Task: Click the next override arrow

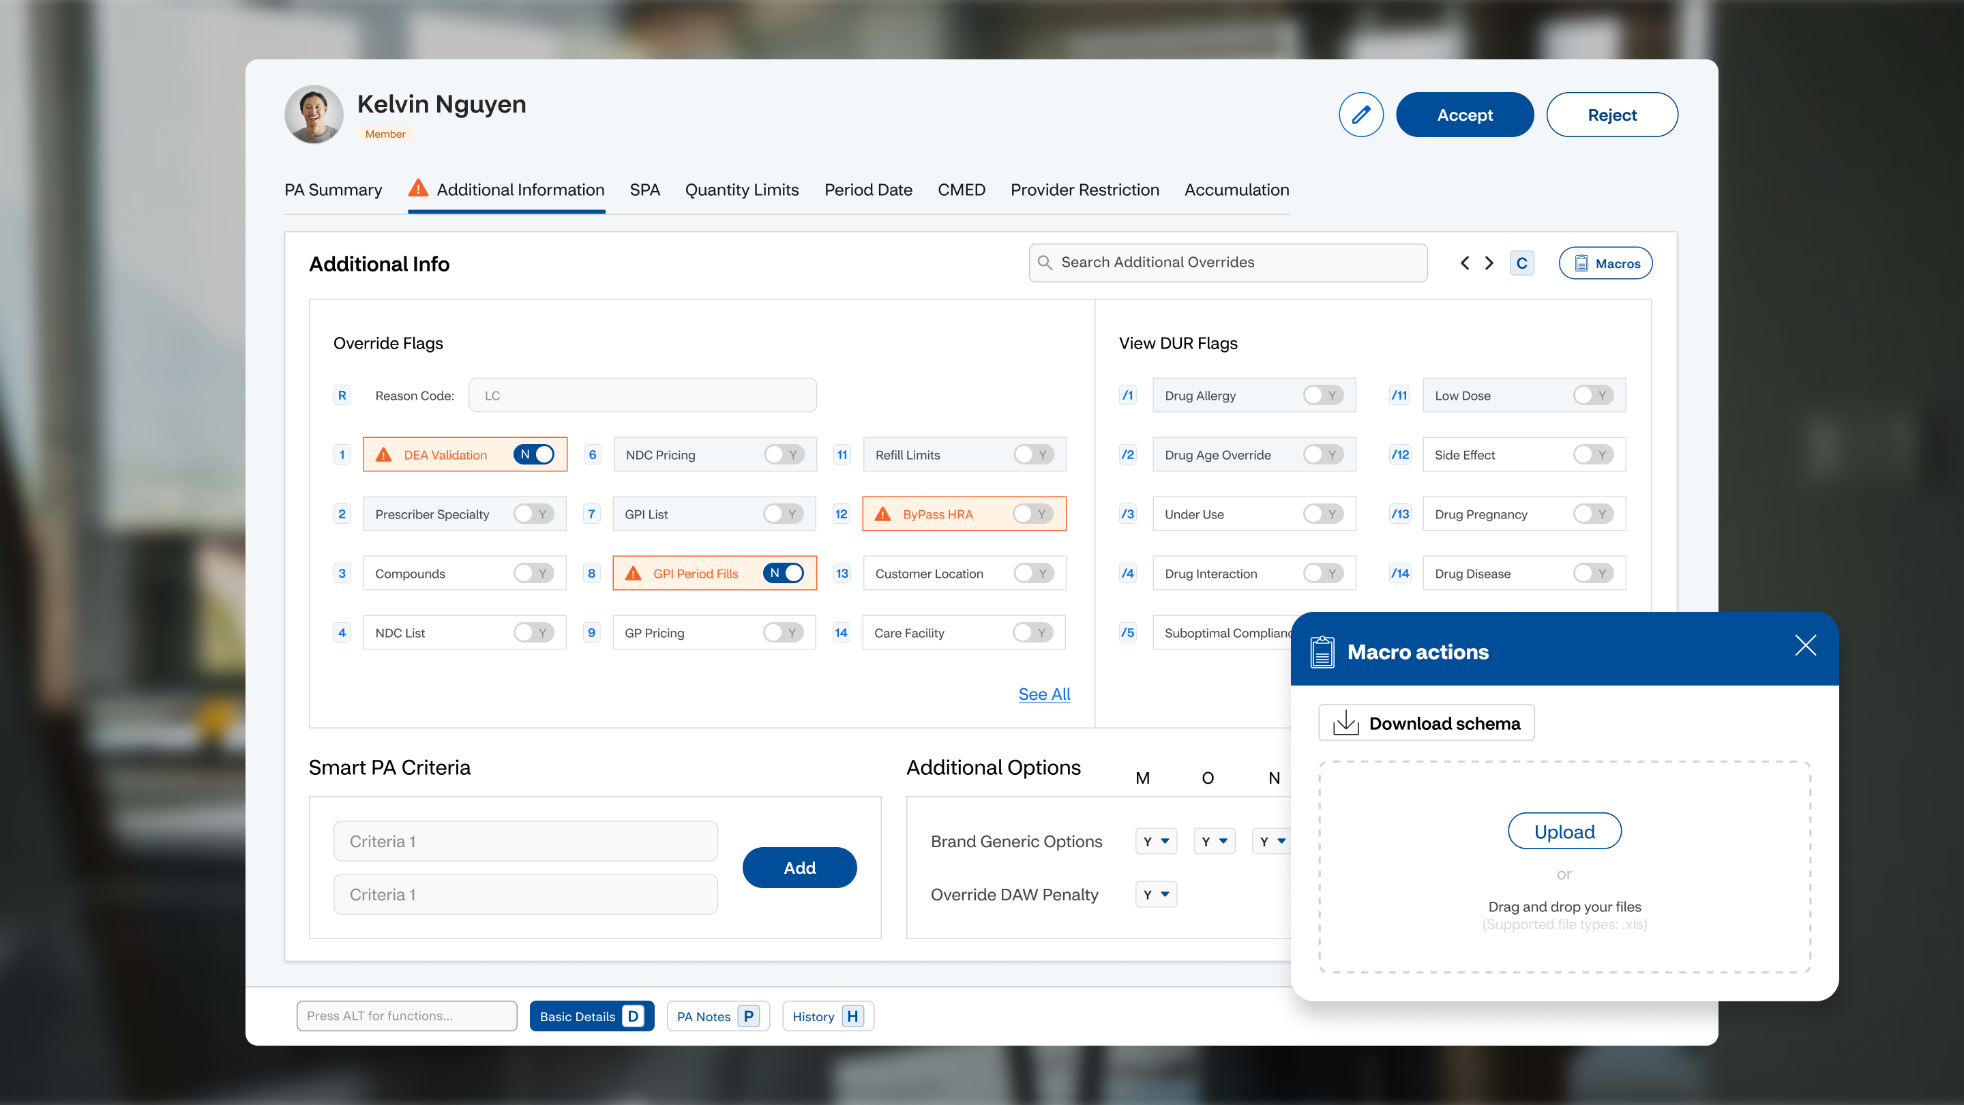Action: [1489, 263]
